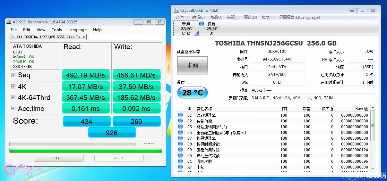The image size is (387, 181).
Task: Open 界面语言(L)(Language) menu
Action: pyautogui.click(x=299, y=17)
